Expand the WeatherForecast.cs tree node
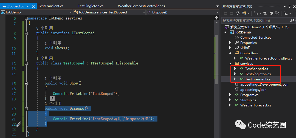 pyautogui.click(x=230, y=105)
